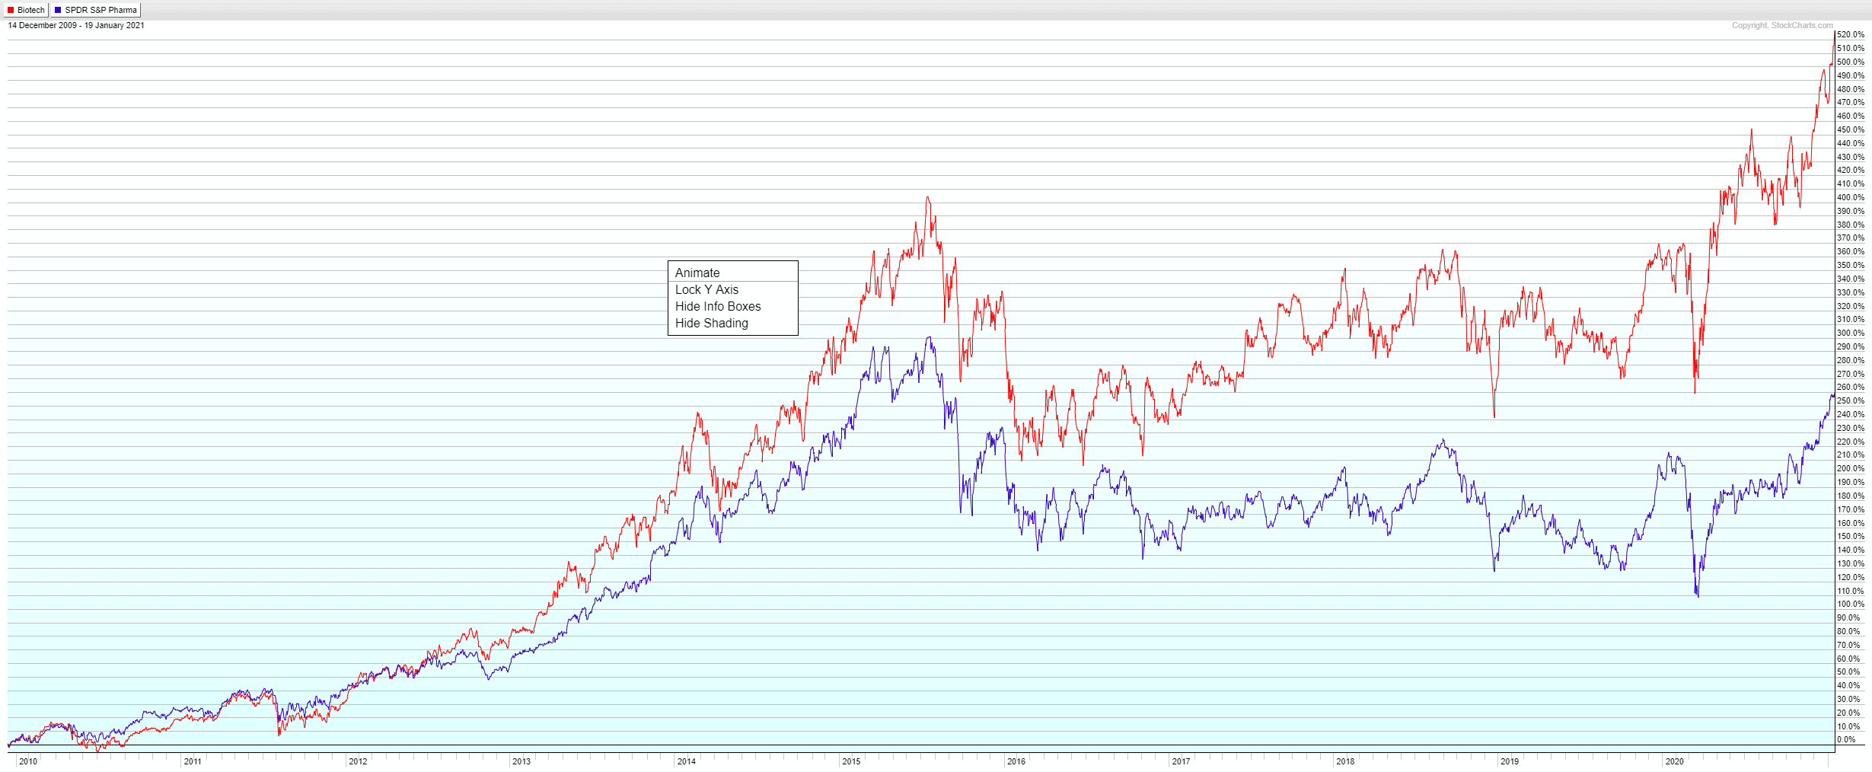This screenshot has width=1872, height=772.
Task: Click the 200.0% y-axis label
Action: (x=1851, y=469)
